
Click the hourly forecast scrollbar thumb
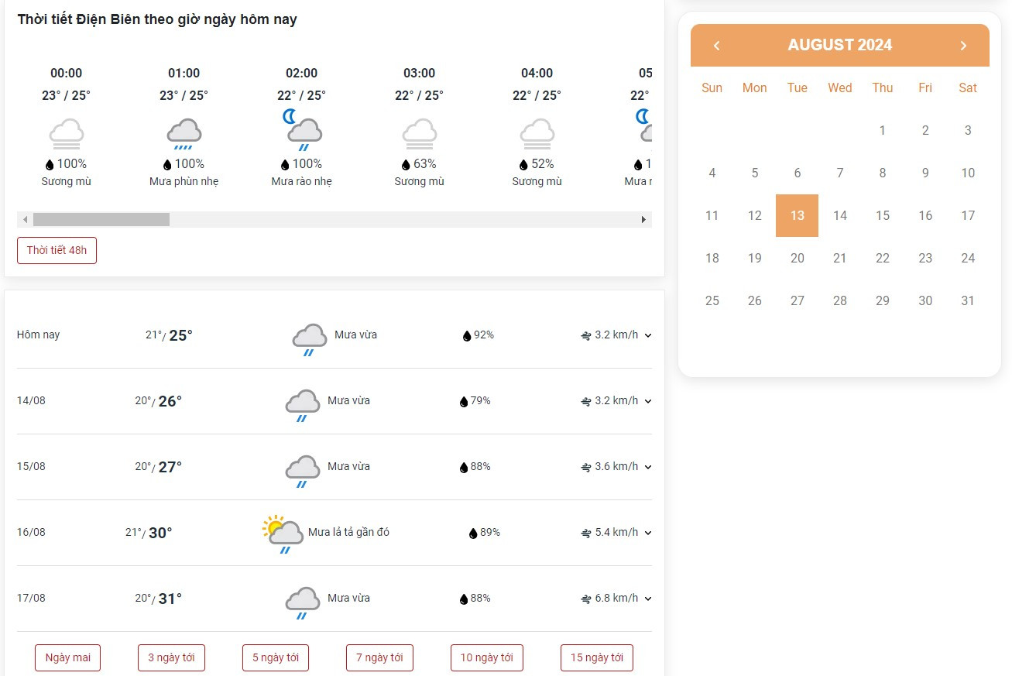pos(101,220)
